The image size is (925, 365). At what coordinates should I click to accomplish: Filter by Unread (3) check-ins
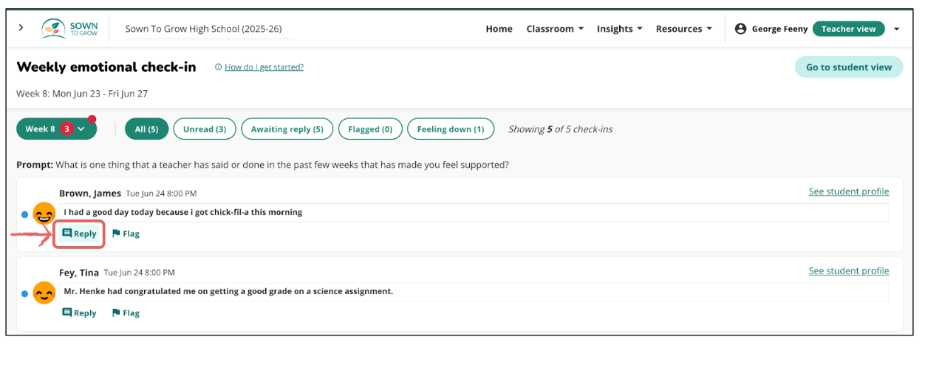[x=205, y=129]
